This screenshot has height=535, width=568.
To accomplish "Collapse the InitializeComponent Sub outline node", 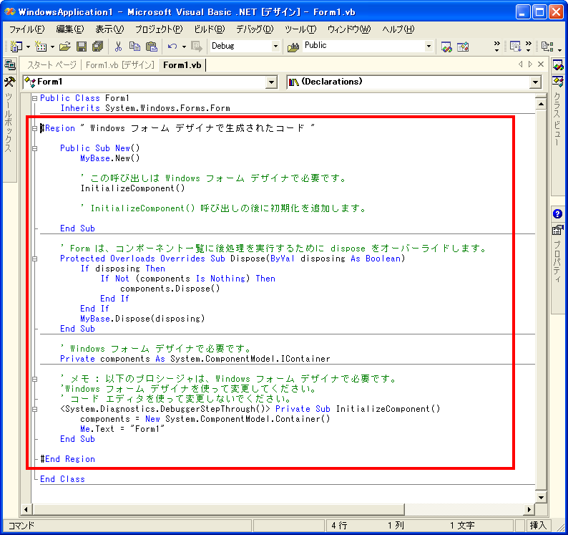I will tap(35, 409).
